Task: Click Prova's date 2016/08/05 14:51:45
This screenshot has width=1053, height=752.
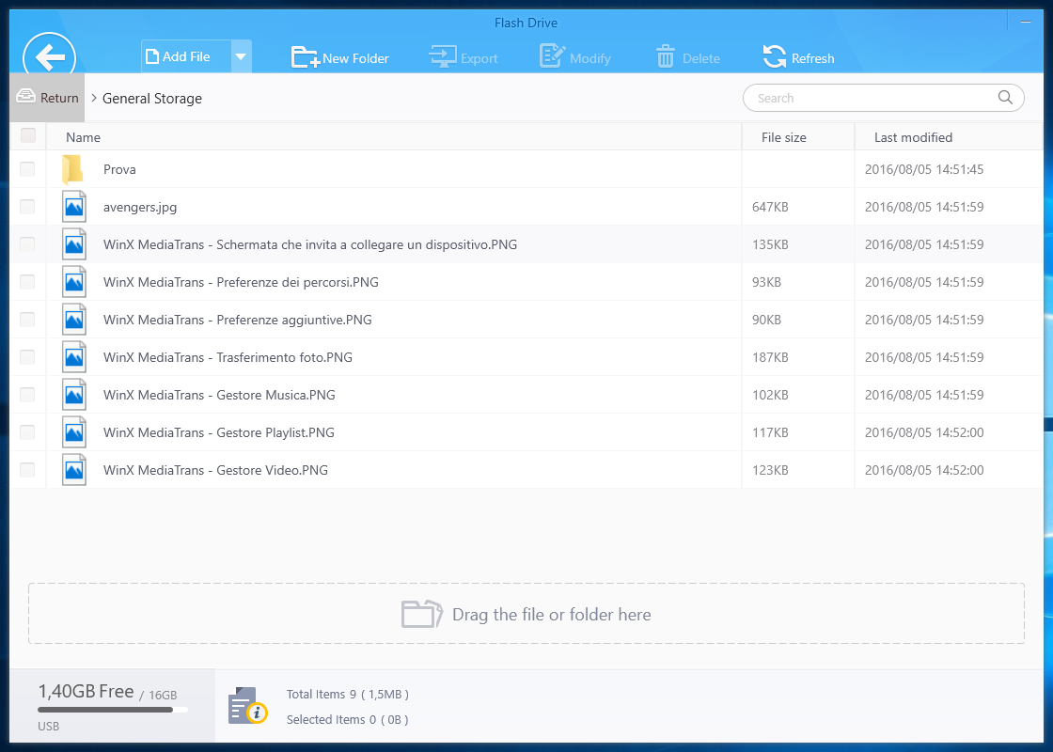Action: pos(924,169)
